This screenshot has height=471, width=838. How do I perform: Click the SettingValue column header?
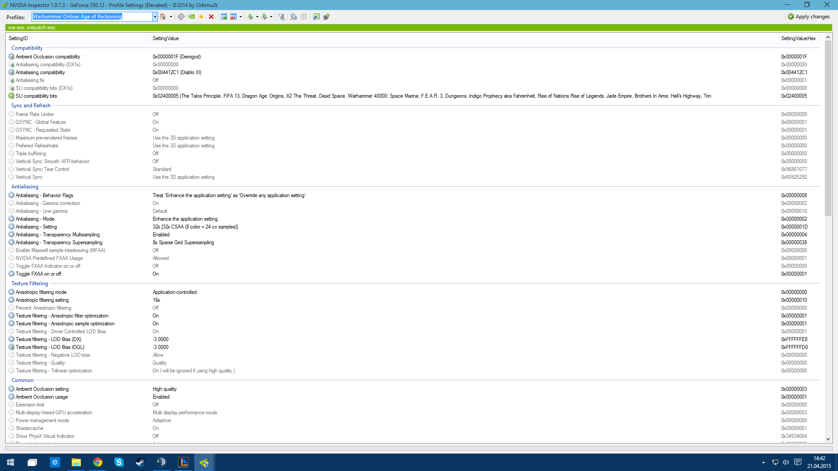[464, 38]
